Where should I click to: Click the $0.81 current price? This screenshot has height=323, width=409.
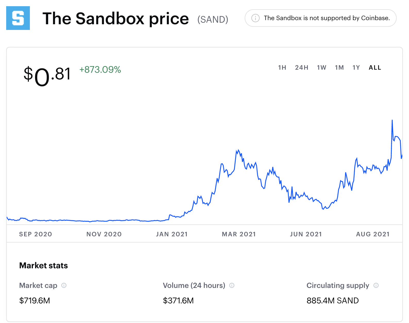pyautogui.click(x=47, y=75)
